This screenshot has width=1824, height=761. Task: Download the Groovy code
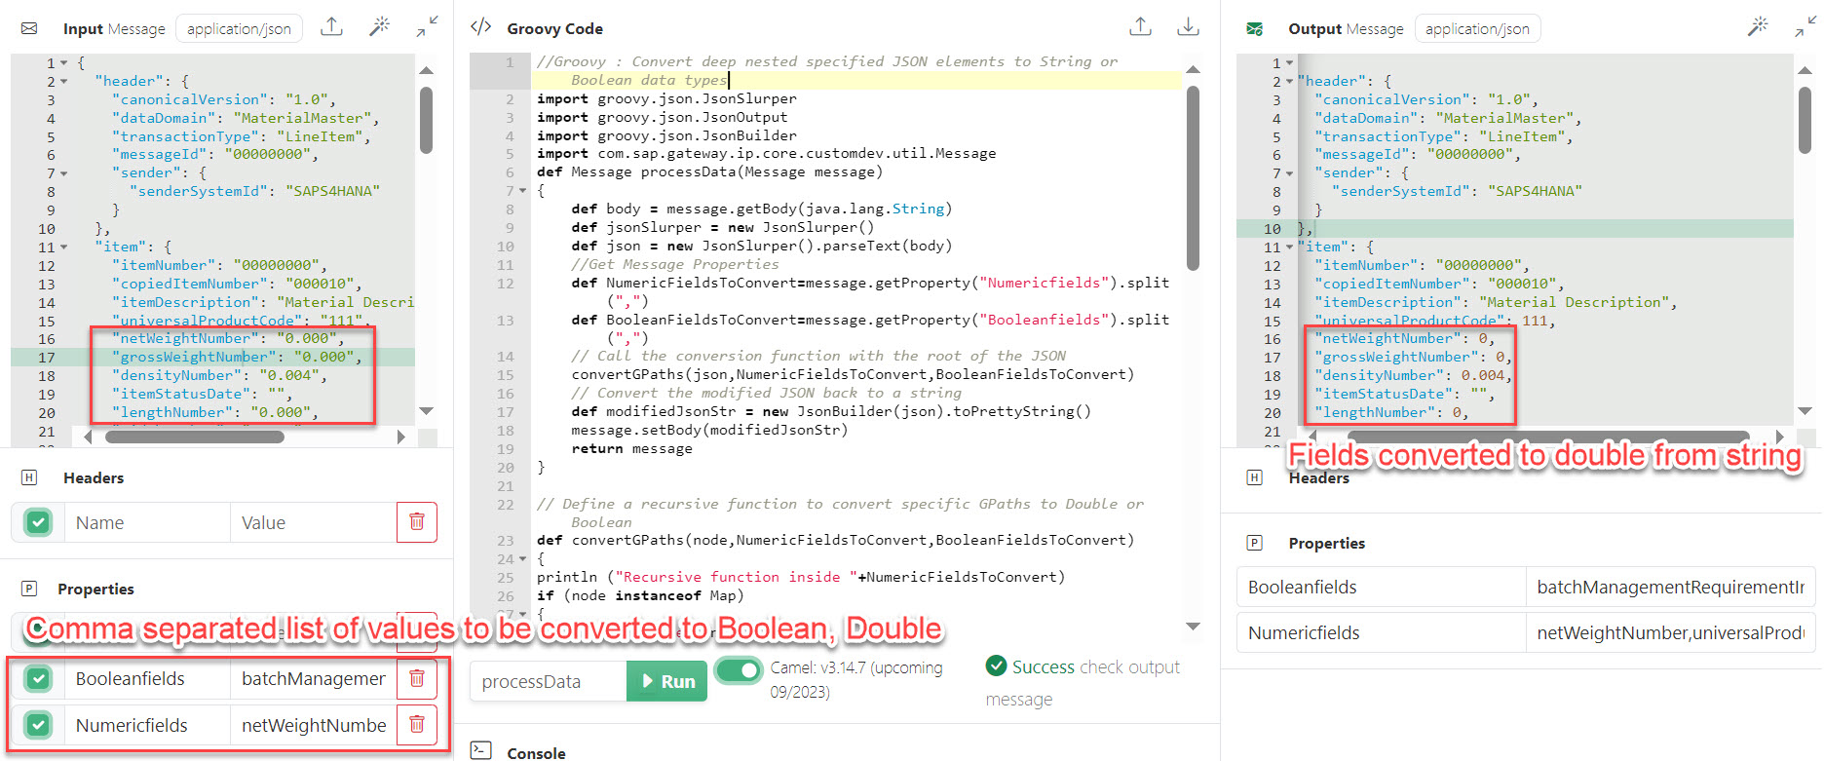1188,27
